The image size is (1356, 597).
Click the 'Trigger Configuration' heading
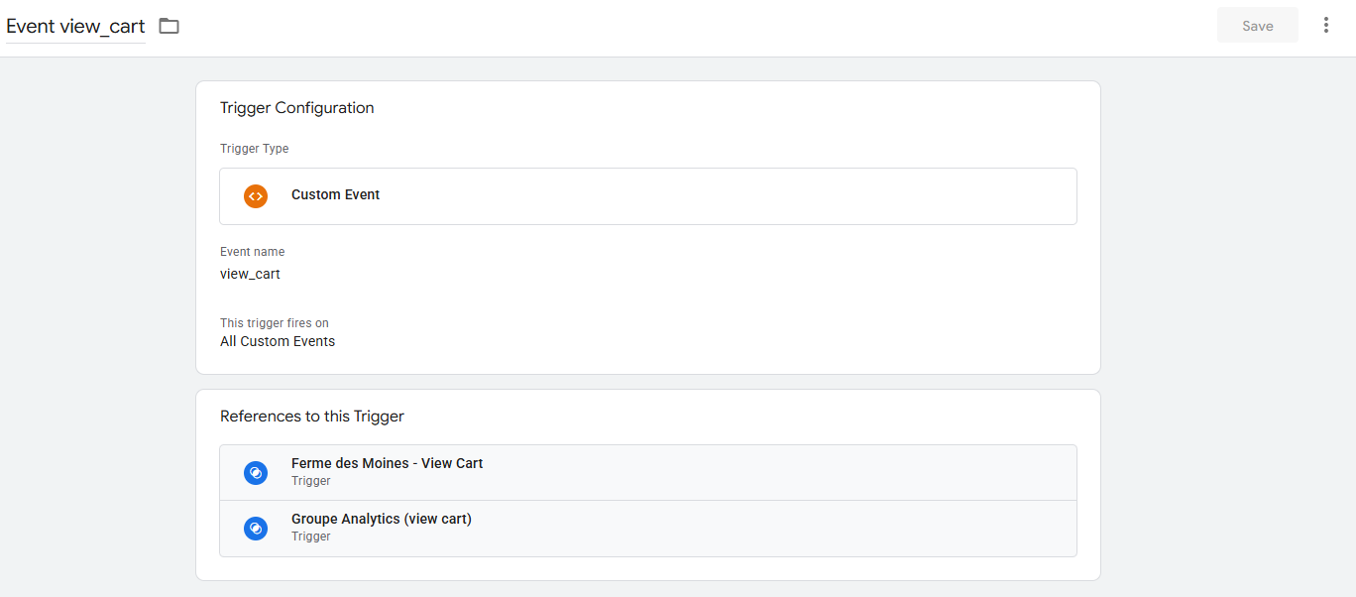click(x=297, y=108)
